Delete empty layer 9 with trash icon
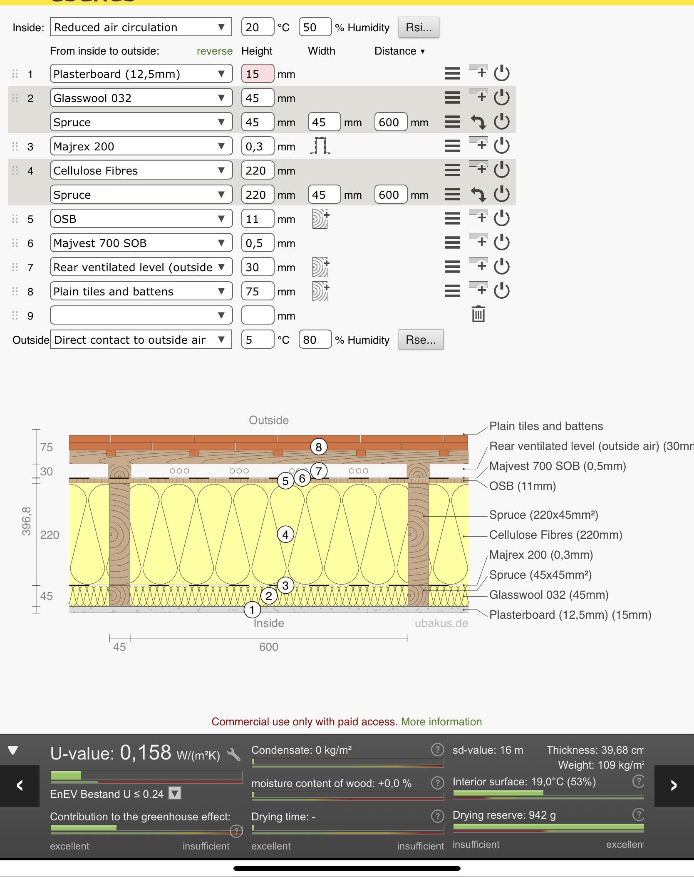The width and height of the screenshot is (694, 877). pos(478,314)
